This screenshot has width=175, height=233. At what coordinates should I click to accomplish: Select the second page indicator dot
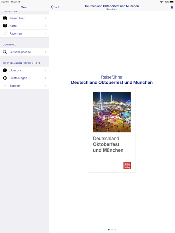point(112,230)
